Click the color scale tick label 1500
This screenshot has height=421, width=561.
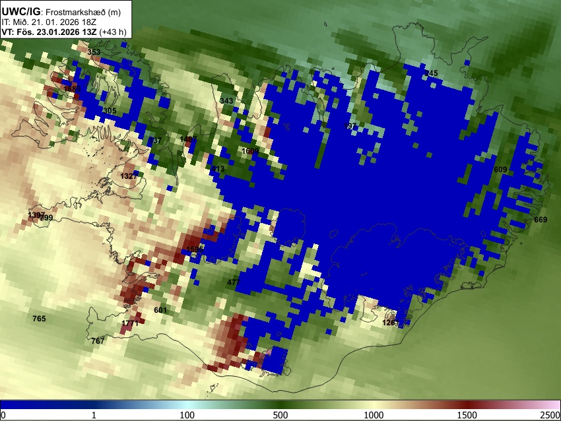coord(467,415)
